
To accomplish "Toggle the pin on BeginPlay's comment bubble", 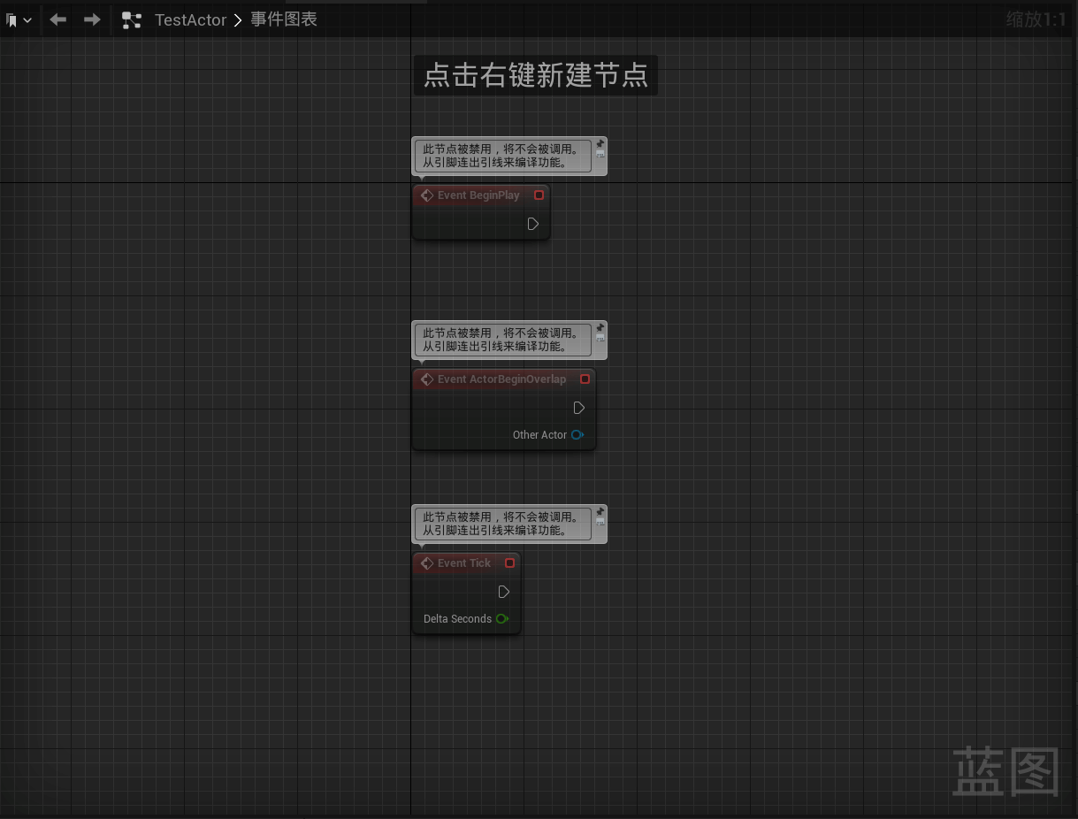I will pyautogui.click(x=600, y=143).
